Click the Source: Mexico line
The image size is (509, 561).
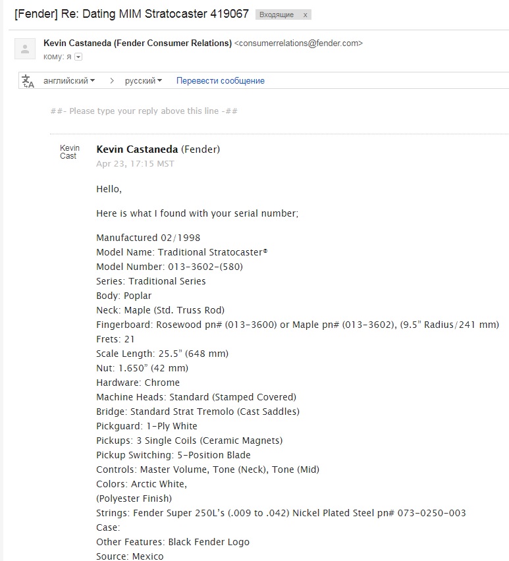(x=130, y=556)
